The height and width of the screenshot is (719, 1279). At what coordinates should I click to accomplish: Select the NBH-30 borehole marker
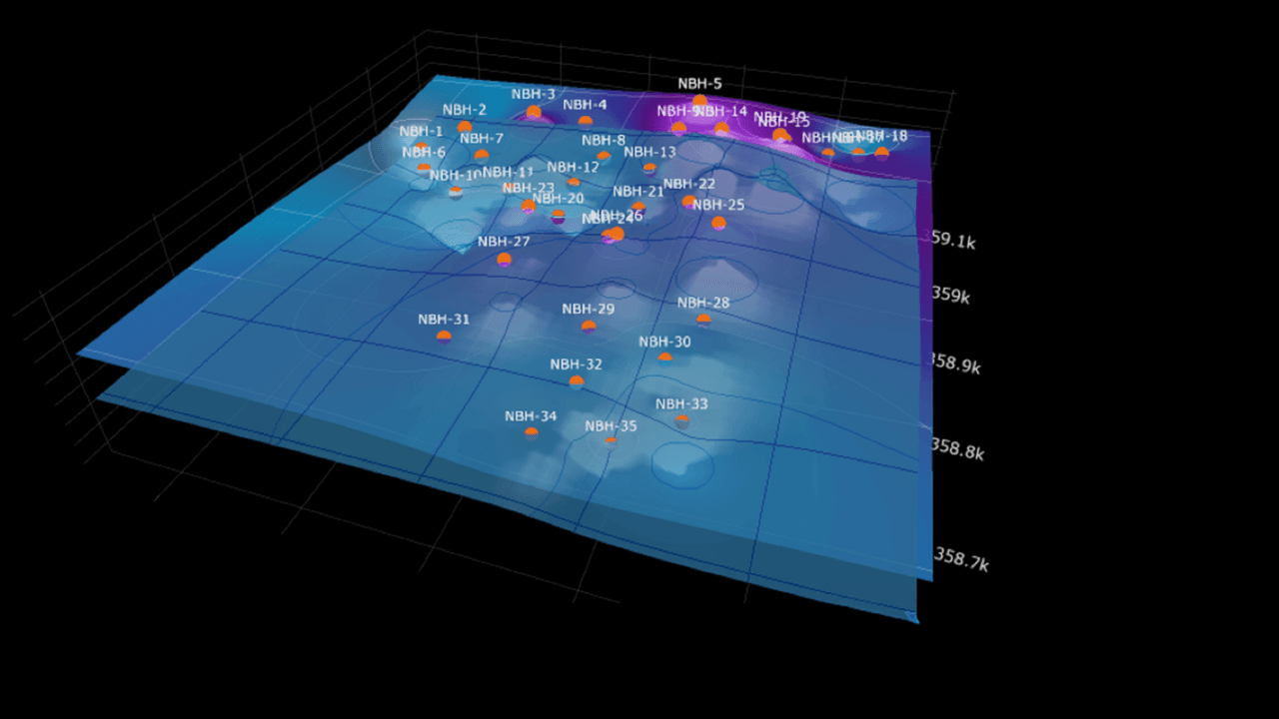[664, 359]
